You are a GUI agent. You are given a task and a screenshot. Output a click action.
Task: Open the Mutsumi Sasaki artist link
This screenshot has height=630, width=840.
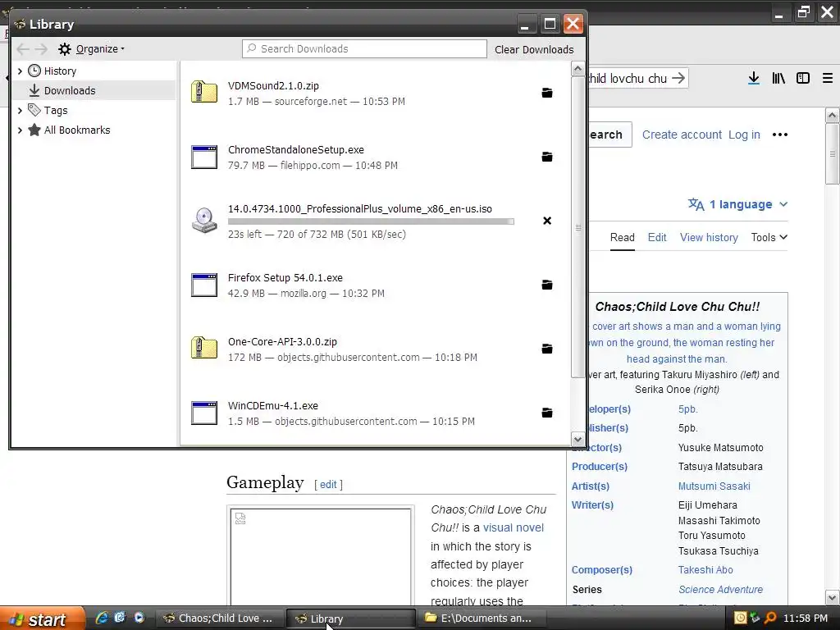pyautogui.click(x=714, y=486)
